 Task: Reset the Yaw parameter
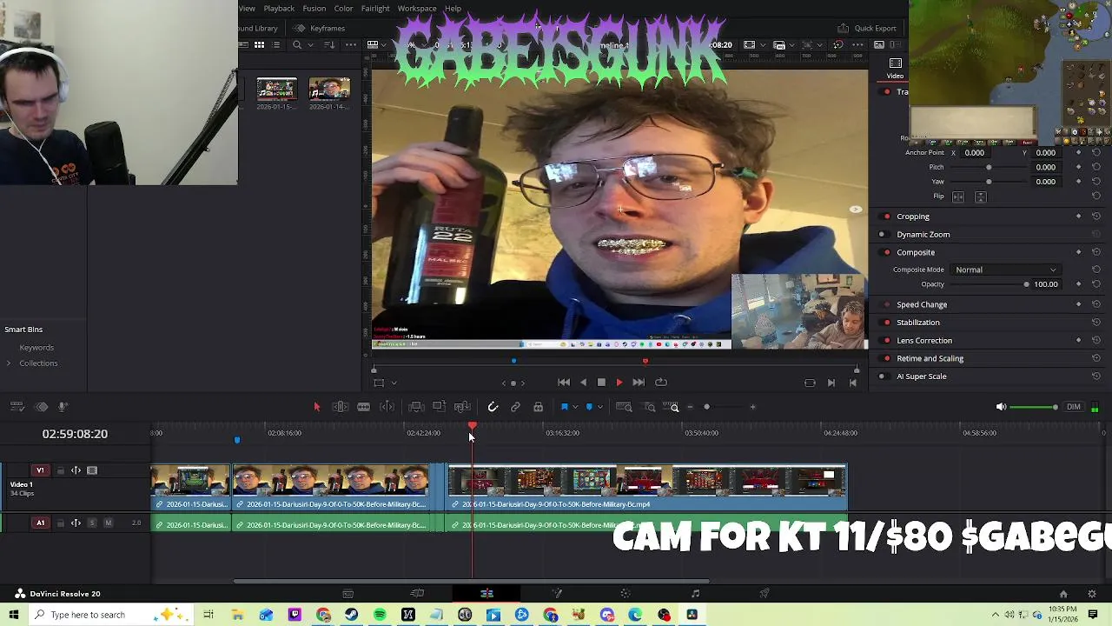(1096, 182)
